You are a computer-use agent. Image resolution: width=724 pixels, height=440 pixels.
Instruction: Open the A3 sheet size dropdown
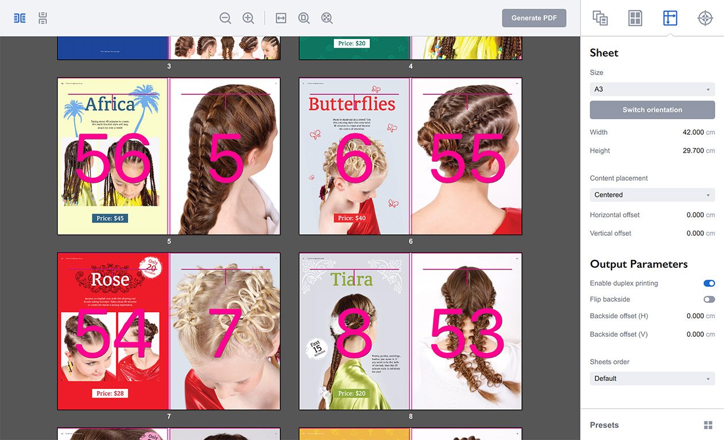[652, 89]
